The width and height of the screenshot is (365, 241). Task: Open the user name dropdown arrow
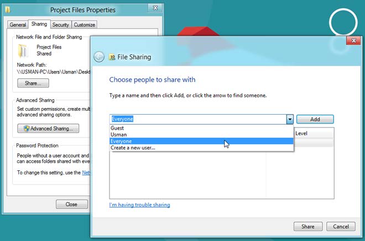coord(290,119)
